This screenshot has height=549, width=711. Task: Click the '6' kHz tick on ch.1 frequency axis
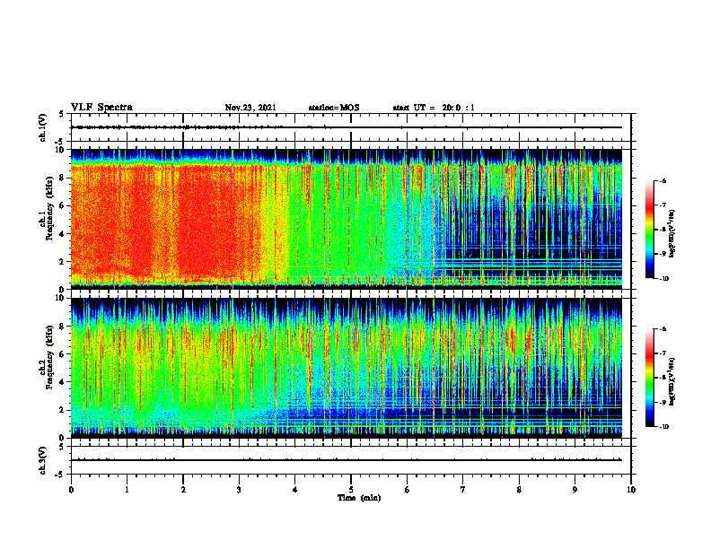tap(63, 205)
